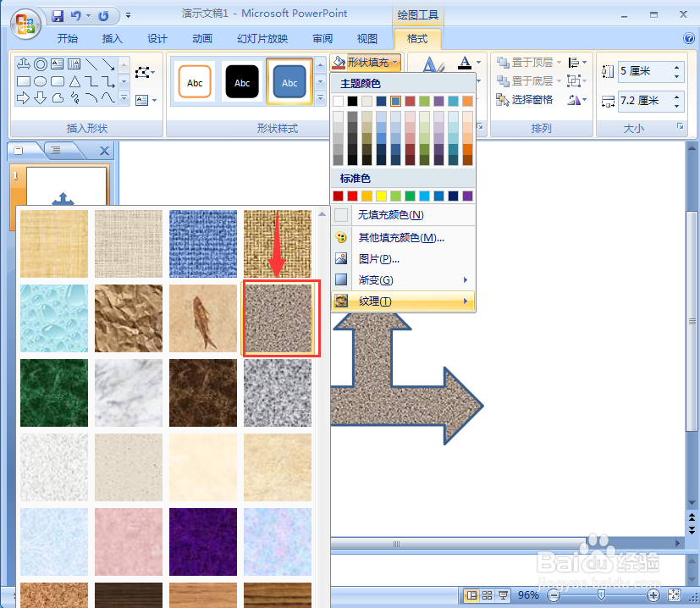Screen dimensions: 700x608
Task: Apply the black fill Abc style
Action: coord(242,81)
